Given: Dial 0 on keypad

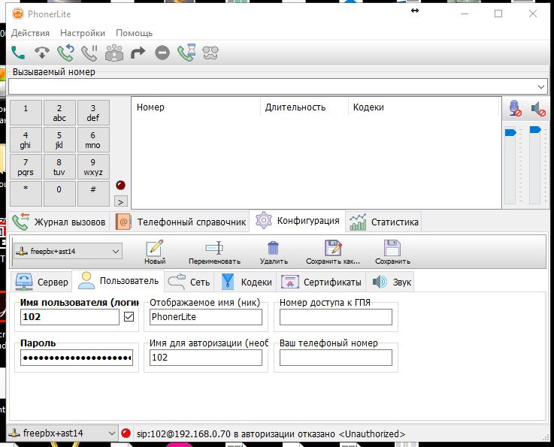Looking at the screenshot, I should tap(59, 194).
